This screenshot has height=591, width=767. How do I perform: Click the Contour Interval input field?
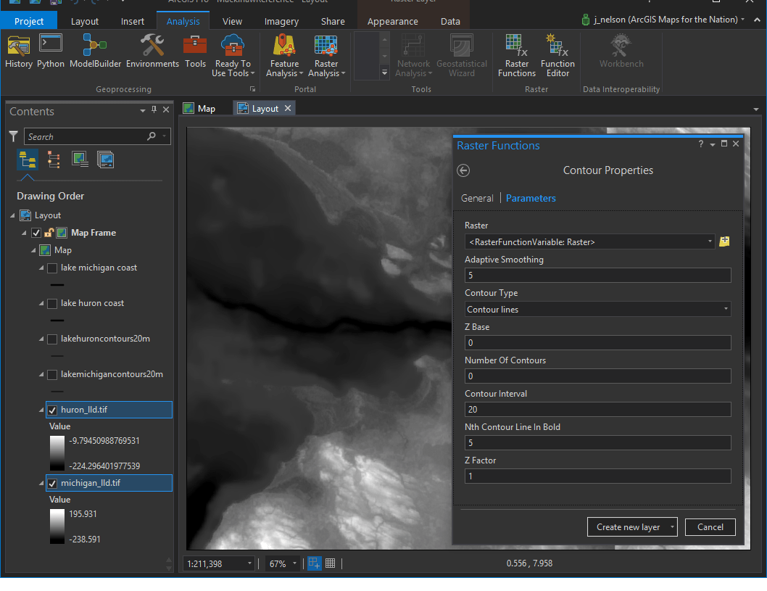[x=597, y=410]
